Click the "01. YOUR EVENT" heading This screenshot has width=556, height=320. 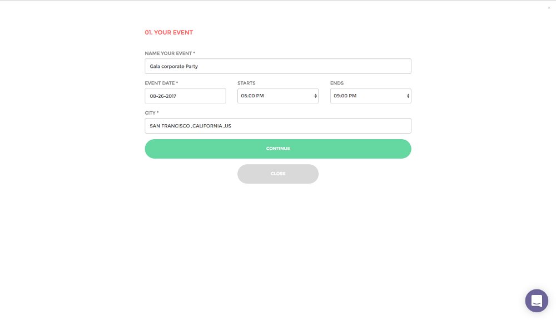(169, 32)
